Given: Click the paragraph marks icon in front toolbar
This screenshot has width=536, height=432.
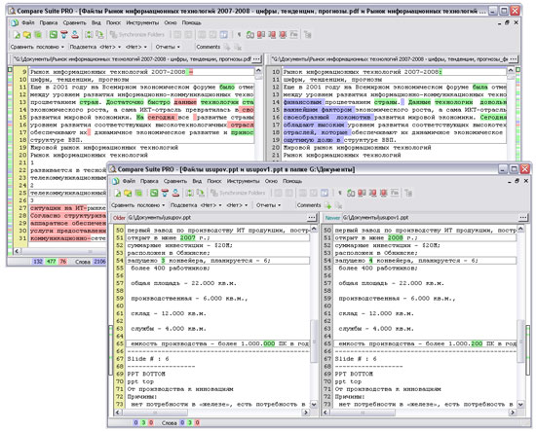Looking at the screenshot, I should (x=340, y=194).
